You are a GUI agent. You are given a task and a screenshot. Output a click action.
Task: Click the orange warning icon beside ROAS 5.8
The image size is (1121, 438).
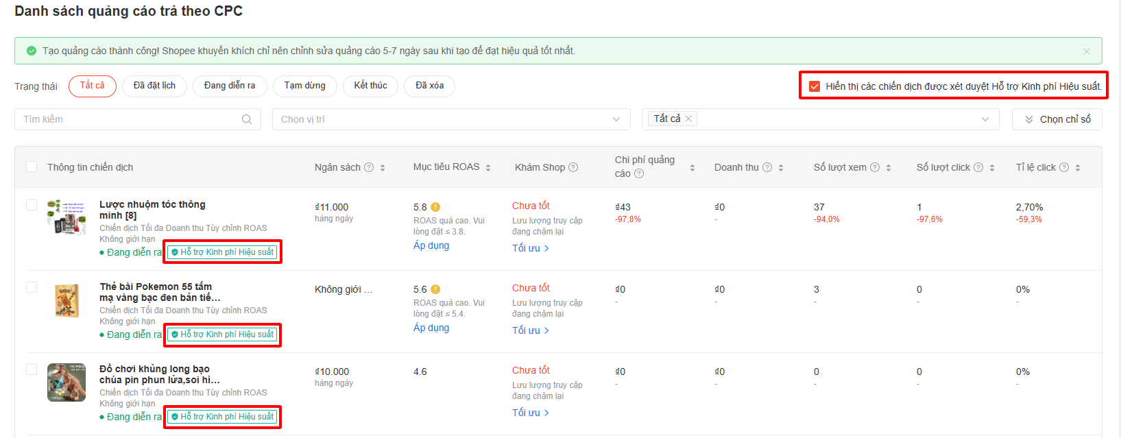click(435, 207)
